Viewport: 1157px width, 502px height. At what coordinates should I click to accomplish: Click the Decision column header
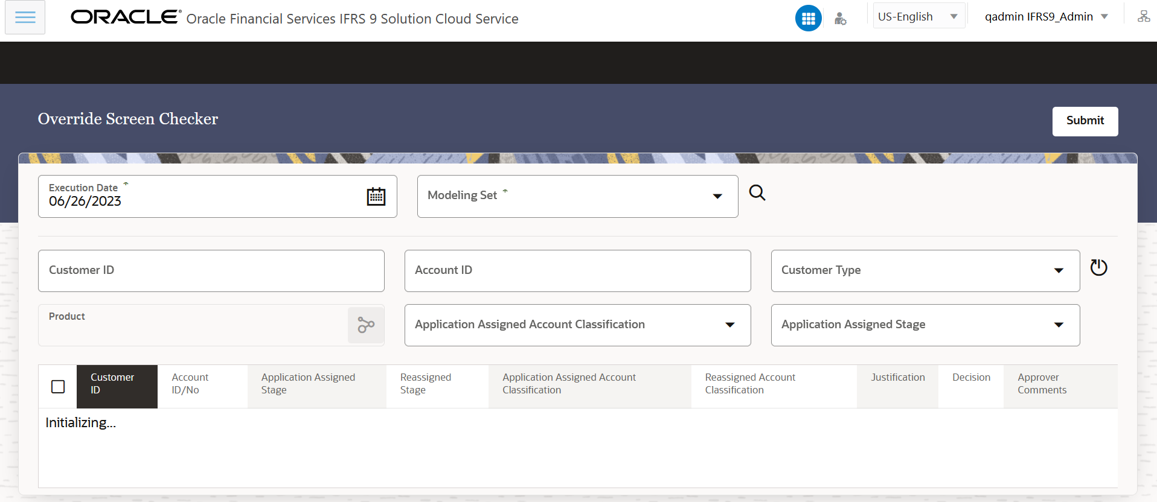pyautogui.click(x=971, y=387)
